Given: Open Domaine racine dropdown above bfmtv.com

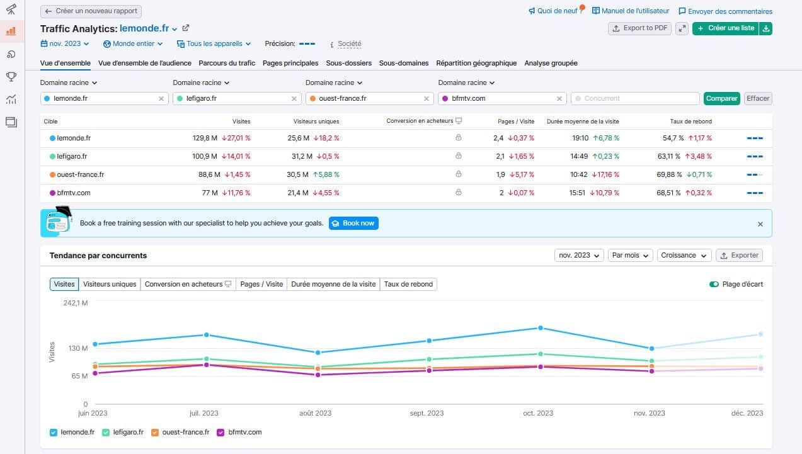Looking at the screenshot, I should click(x=467, y=82).
